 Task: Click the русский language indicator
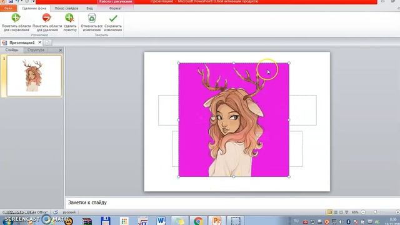tap(69, 212)
